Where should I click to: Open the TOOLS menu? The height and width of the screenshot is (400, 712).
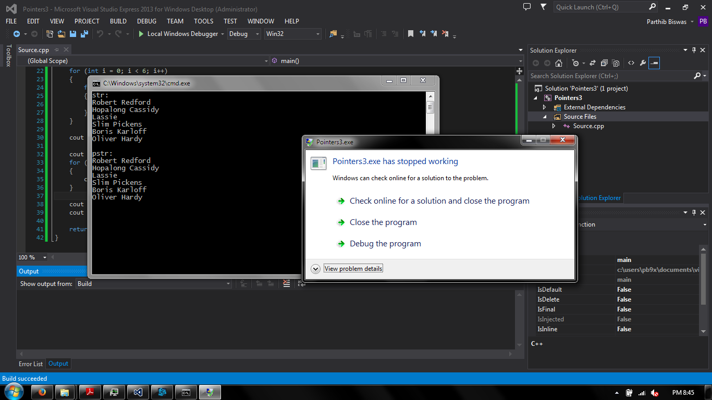click(204, 21)
